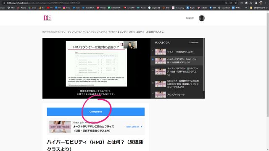Image resolution: width=269 pixels, height=151 pixels.
Task: Open the Chrome extensions puzzle icon
Action: [x=246, y=3]
